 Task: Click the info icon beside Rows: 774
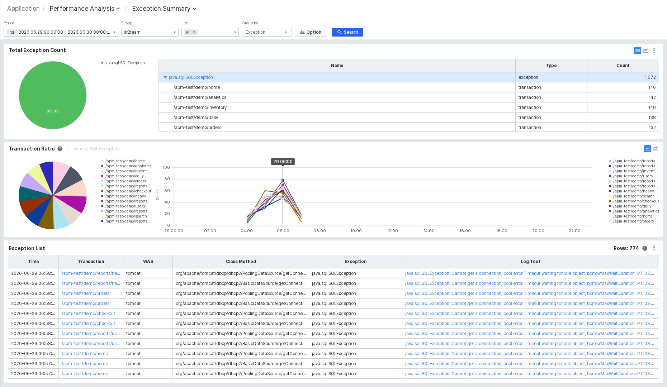(645, 248)
